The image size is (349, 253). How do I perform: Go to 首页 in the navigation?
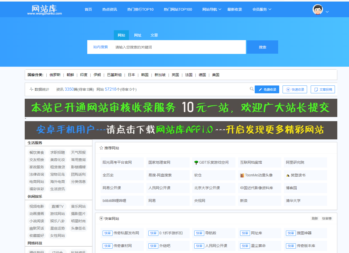tap(88, 9)
